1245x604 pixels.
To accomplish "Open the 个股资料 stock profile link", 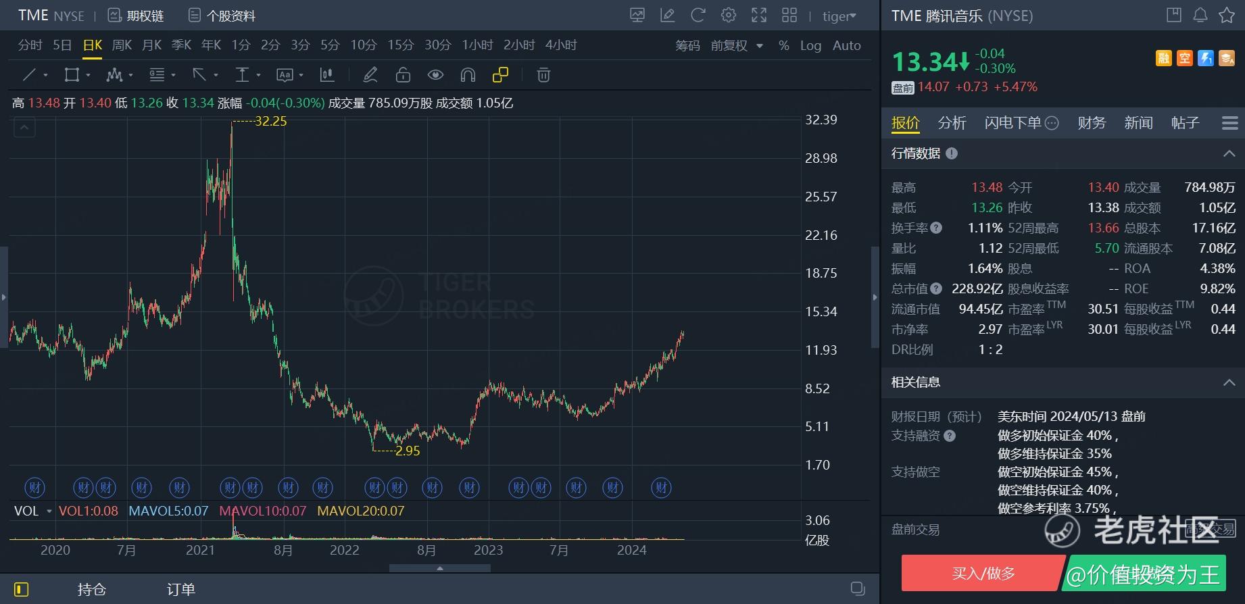I will coord(222,16).
